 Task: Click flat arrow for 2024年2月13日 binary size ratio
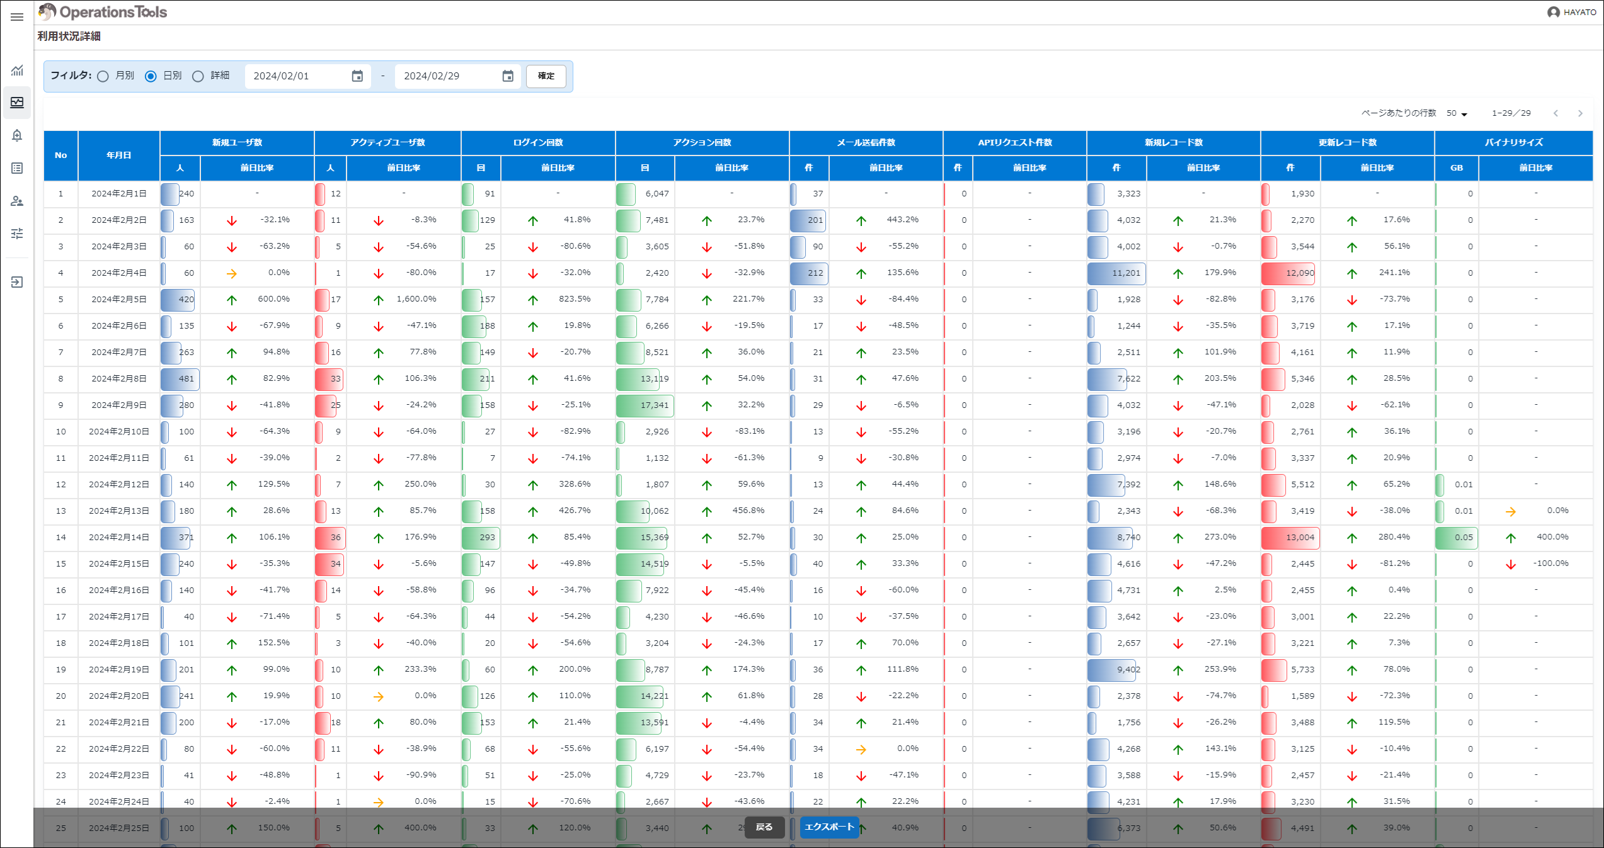tap(1511, 512)
